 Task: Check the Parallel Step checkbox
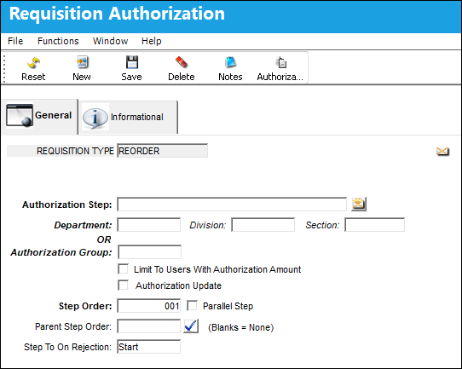[x=192, y=306]
